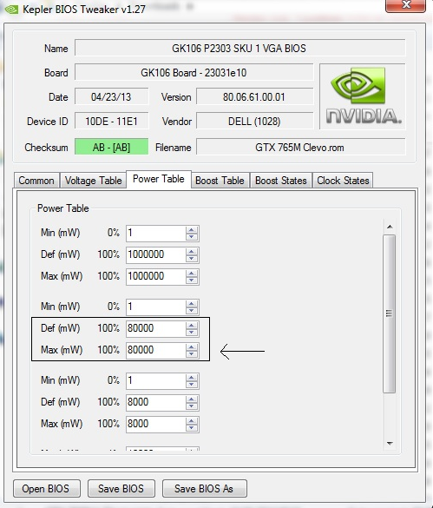This screenshot has width=433, height=508.
Task: Go to the Common tab
Action: click(x=36, y=181)
